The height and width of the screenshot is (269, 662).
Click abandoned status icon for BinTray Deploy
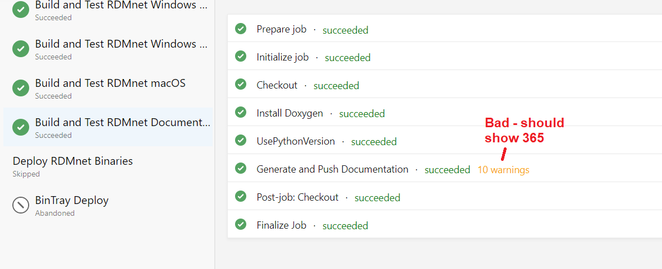click(x=21, y=206)
